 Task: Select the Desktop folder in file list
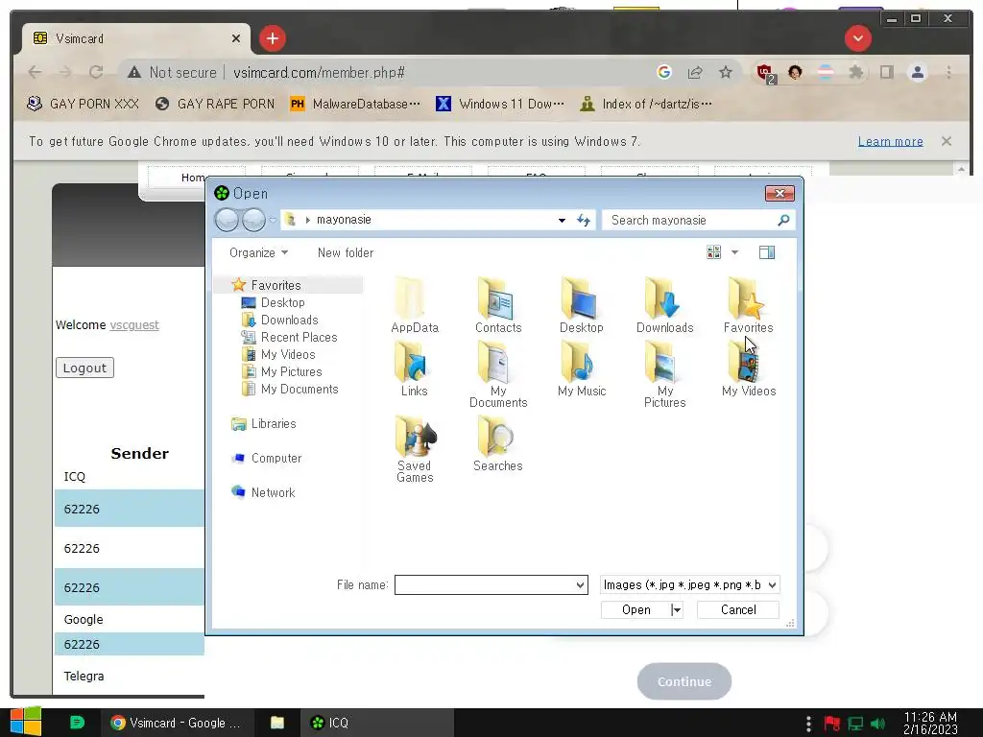pos(581,304)
